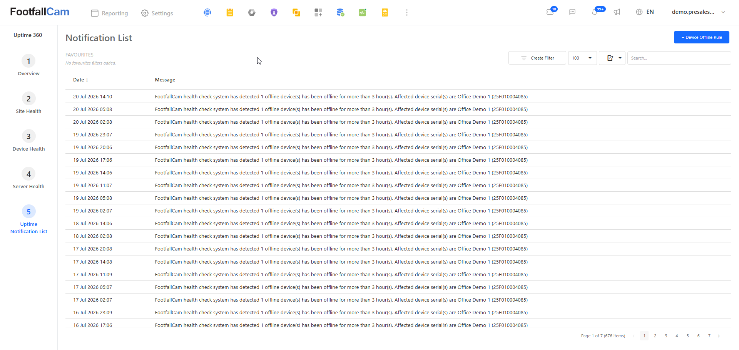Select the 19 Jul 2026 23:07 row
Image resolution: width=739 pixels, height=350 pixels.
(x=398, y=135)
